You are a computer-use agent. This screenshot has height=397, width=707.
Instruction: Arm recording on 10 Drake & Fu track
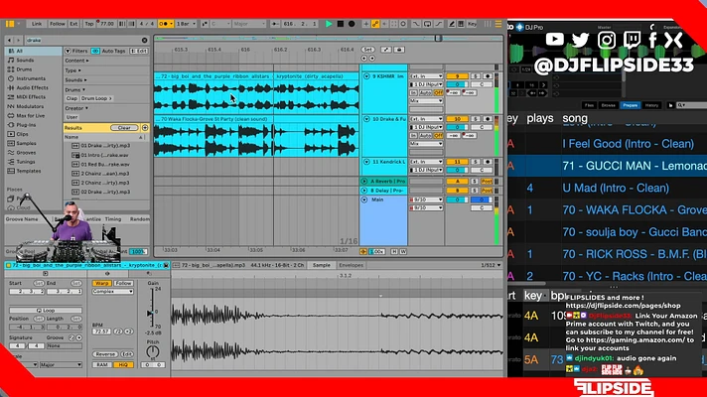[488, 119]
